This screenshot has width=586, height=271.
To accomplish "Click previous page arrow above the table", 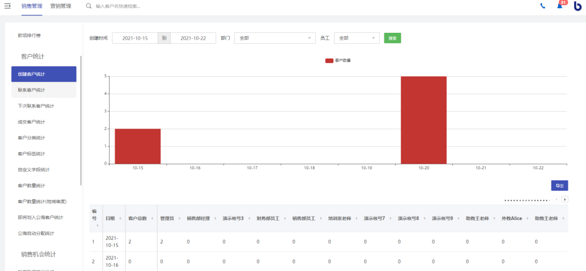I will coord(557,200).
